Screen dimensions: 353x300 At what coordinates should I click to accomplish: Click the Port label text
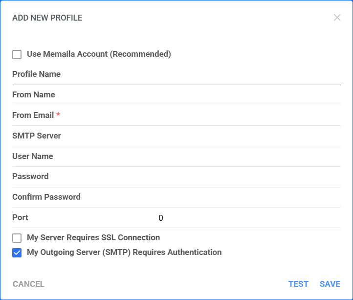(20, 217)
